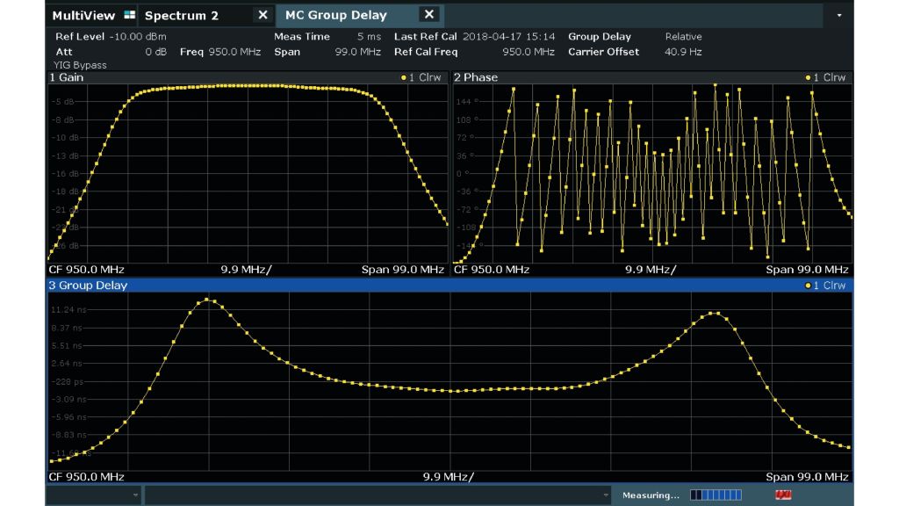Click the Freq 950.0 MHz setting

tap(219, 52)
